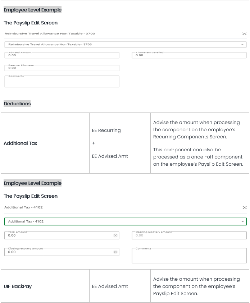This screenshot has width=250, height=303.
Task: Focus the Closing recovery amount field
Action: [58, 252]
